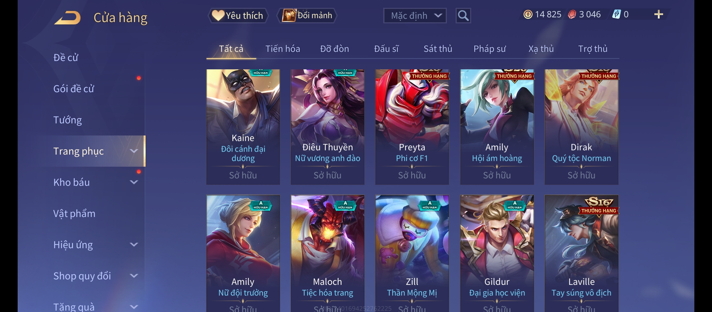This screenshot has height=312, width=712.
Task: Select Kaine Đôi cánh đại dương skin
Action: [x=243, y=127]
